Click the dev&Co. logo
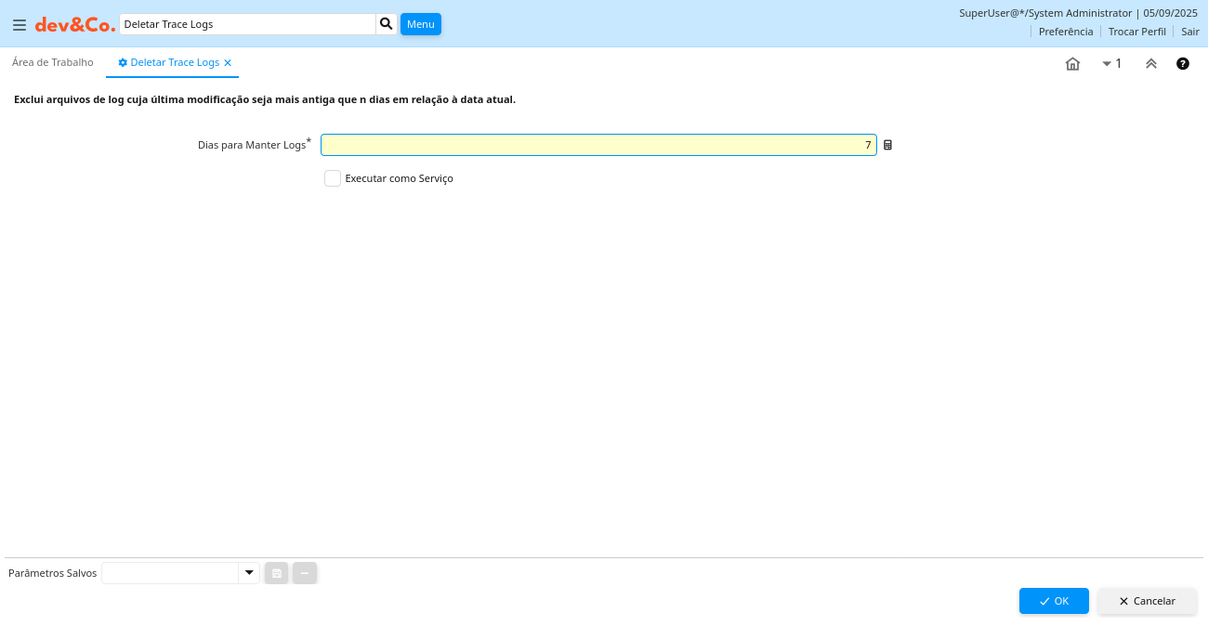The height and width of the screenshot is (626, 1208). pos(75,25)
